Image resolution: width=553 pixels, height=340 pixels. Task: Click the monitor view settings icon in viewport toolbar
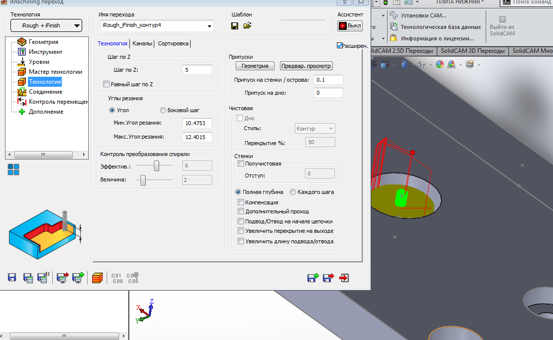(470, 64)
